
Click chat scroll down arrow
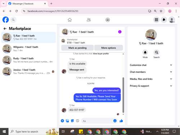tap(123, 114)
